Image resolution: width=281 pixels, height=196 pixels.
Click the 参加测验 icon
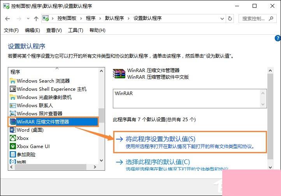(13, 154)
